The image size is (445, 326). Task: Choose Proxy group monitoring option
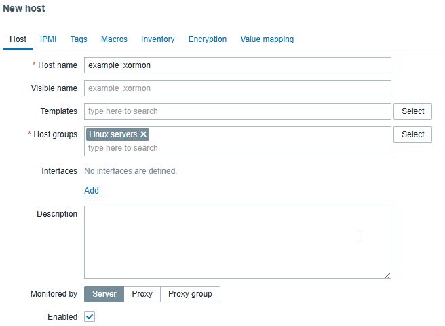pyautogui.click(x=190, y=294)
